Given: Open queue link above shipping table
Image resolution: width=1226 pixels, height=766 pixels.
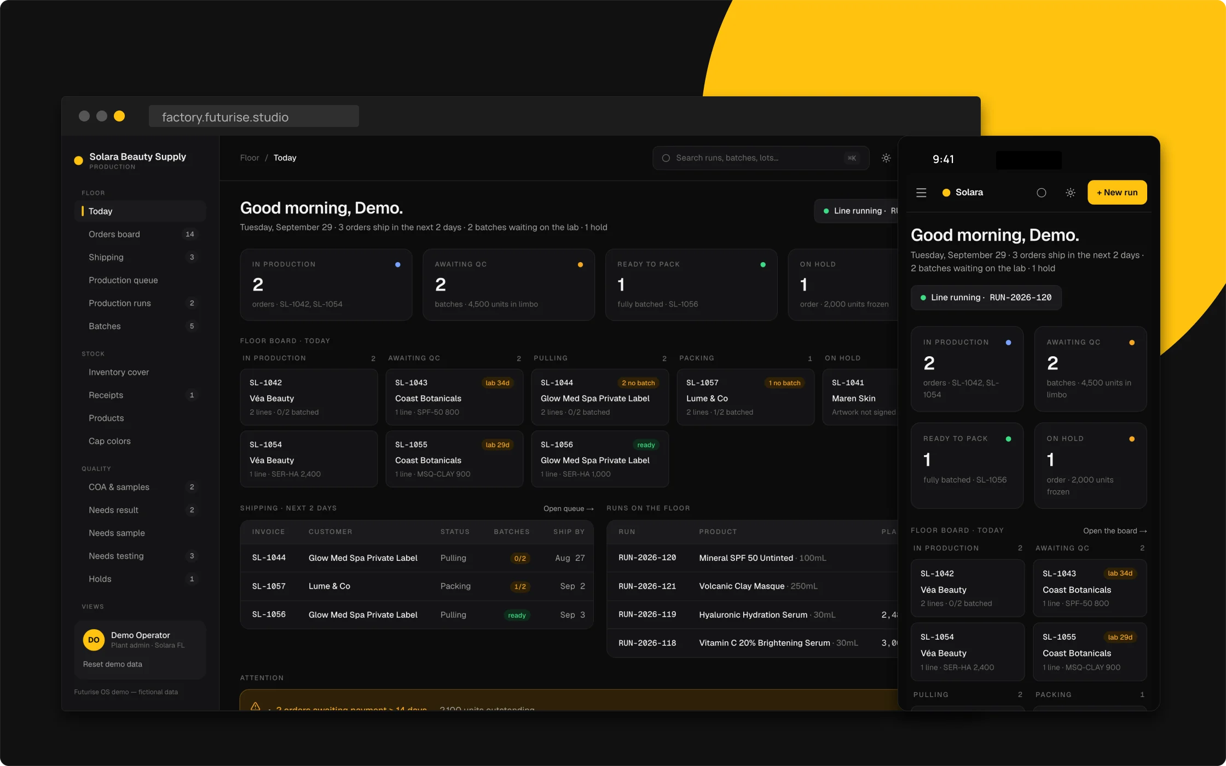Looking at the screenshot, I should coord(568,508).
